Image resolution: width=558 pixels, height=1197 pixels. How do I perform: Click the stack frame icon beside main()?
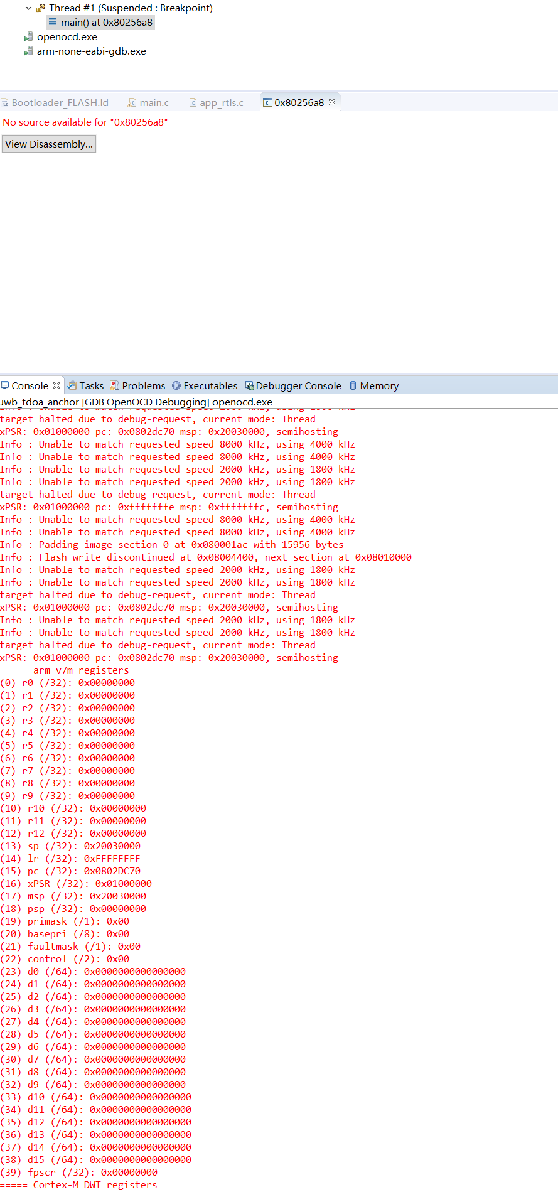click(x=53, y=22)
